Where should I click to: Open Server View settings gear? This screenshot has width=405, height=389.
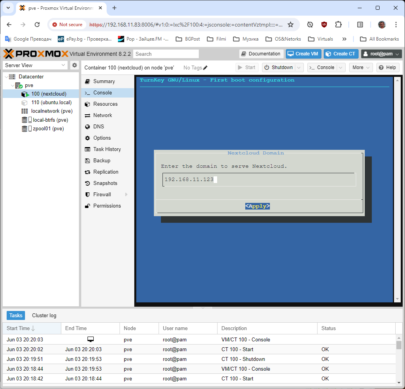tap(74, 65)
